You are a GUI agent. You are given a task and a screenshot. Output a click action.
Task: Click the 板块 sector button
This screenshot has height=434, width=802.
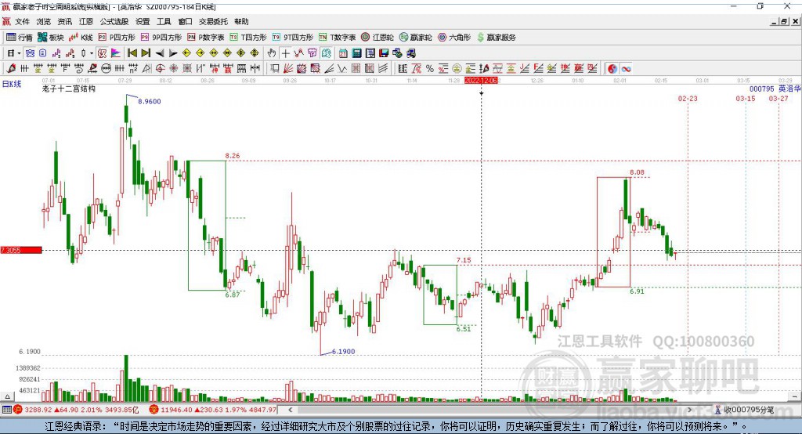pyautogui.click(x=51, y=37)
